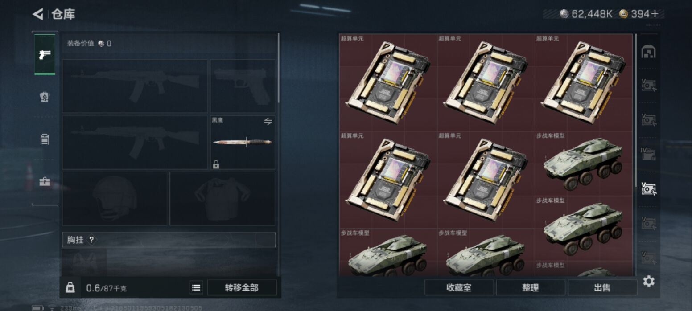
Task: Select the weapons pistol tab in left sidebar
Action: point(45,54)
